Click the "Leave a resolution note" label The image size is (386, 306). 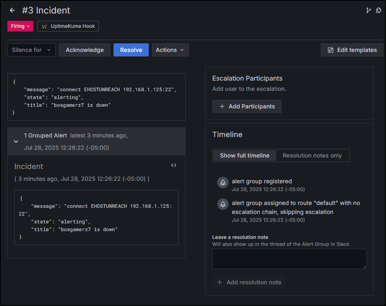pos(240,237)
